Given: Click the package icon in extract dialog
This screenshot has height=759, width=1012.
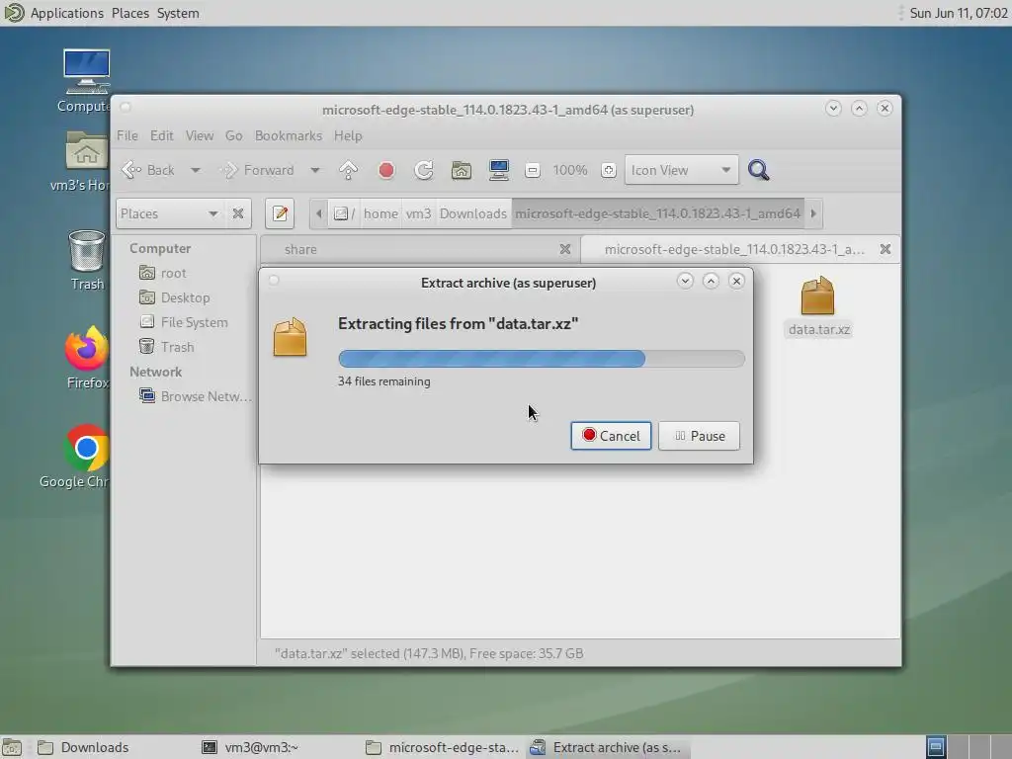Looking at the screenshot, I should [x=290, y=336].
